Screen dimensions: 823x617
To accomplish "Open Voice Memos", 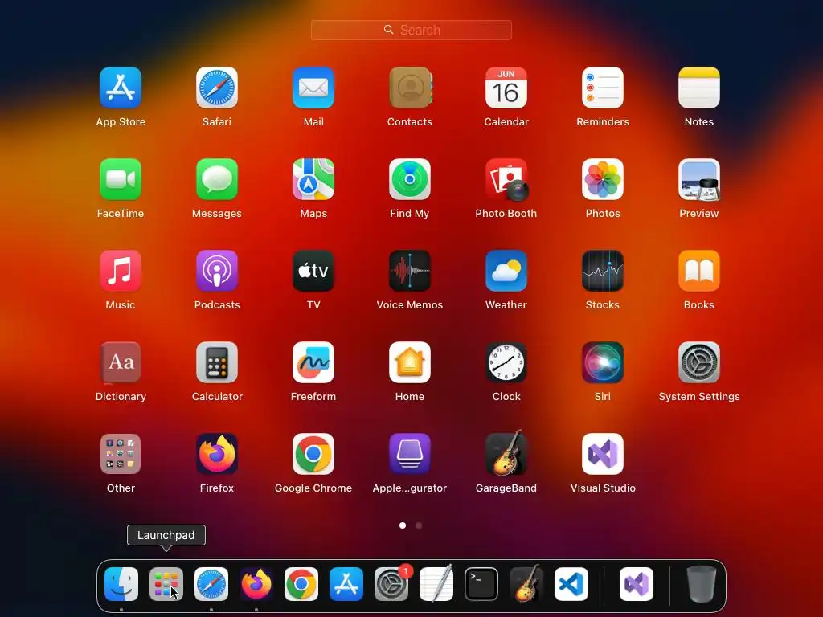I will tap(410, 271).
